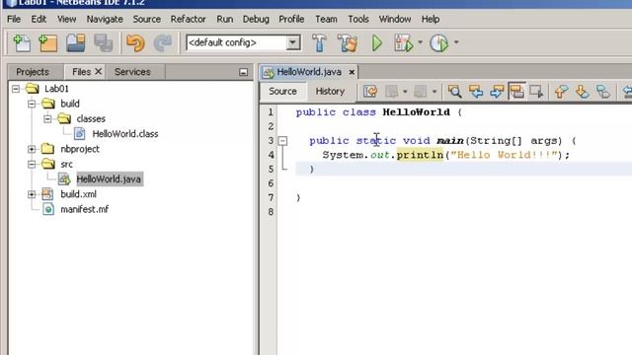Open the Navigate menu
Screen dimensions: 632x355
105,19
